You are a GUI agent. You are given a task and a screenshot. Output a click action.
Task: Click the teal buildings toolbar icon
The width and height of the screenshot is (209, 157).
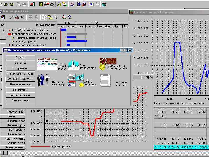(104, 4)
